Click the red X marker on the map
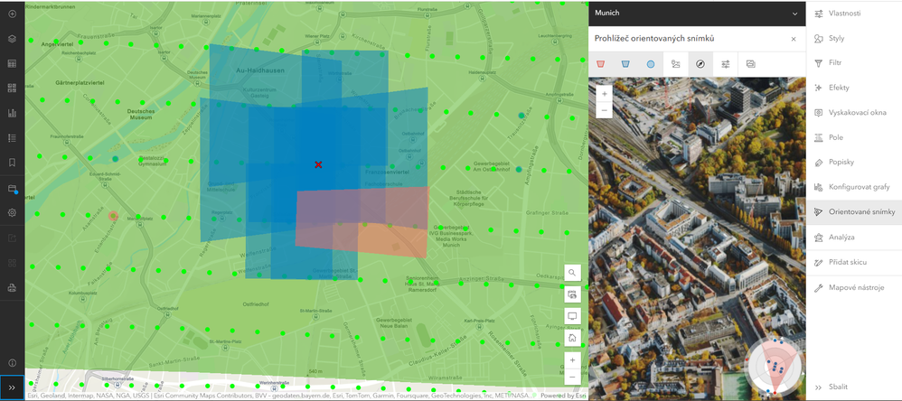 (x=318, y=165)
